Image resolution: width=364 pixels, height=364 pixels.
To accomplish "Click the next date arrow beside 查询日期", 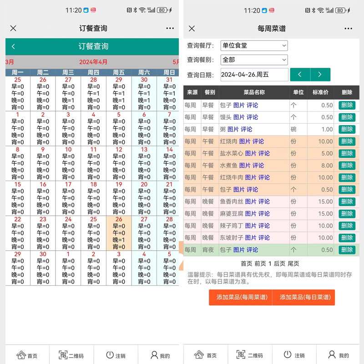I will pyautogui.click(x=321, y=74).
